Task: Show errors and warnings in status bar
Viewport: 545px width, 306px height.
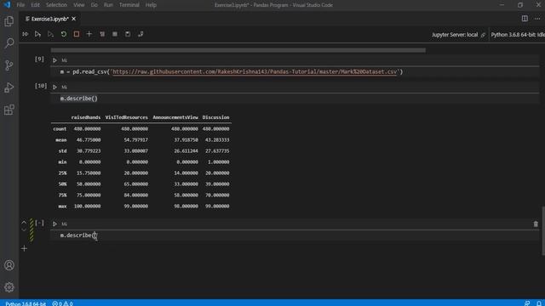Action: [x=62, y=303]
